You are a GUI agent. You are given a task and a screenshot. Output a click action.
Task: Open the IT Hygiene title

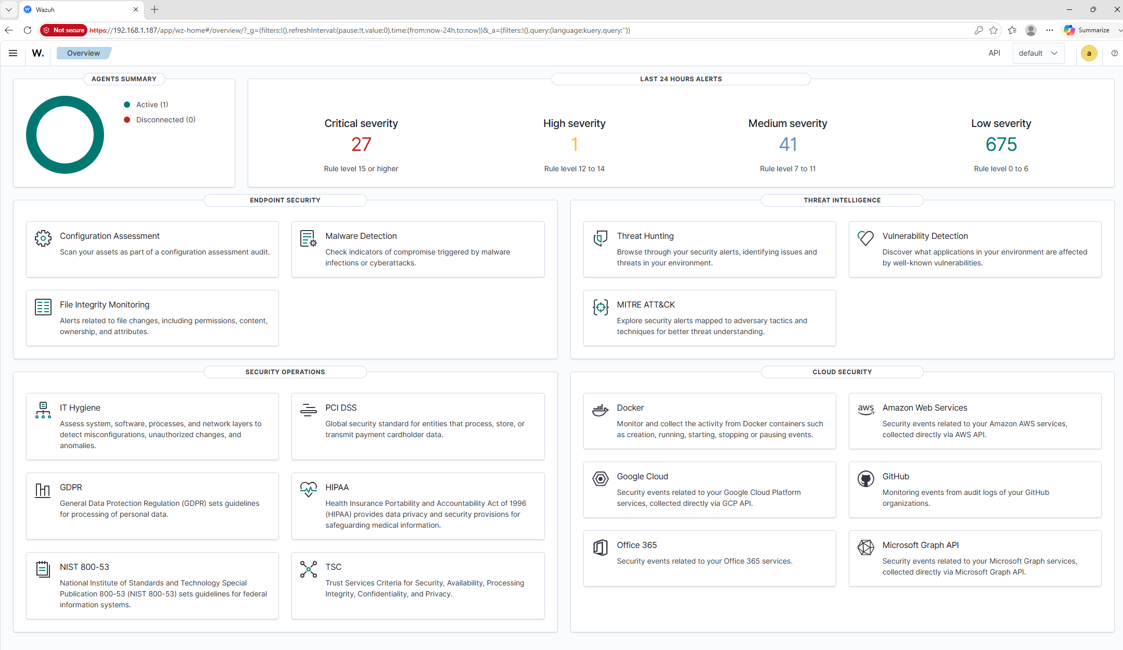click(80, 407)
